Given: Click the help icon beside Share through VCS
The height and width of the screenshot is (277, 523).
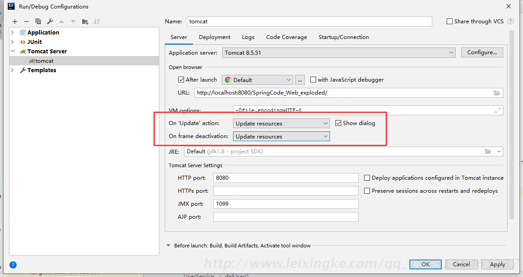Looking at the screenshot, I should [x=510, y=22].
